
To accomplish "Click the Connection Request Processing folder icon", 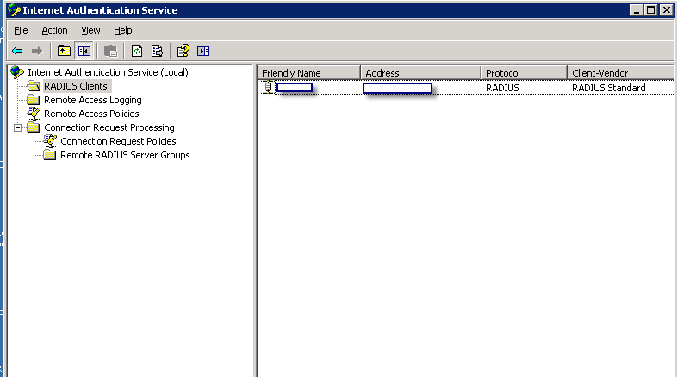I will point(34,127).
